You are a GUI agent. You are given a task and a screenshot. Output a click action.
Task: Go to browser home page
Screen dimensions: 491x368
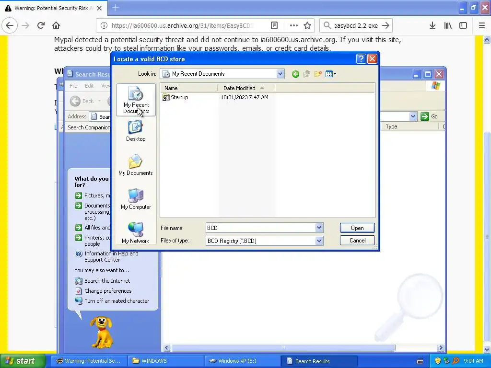(56, 26)
